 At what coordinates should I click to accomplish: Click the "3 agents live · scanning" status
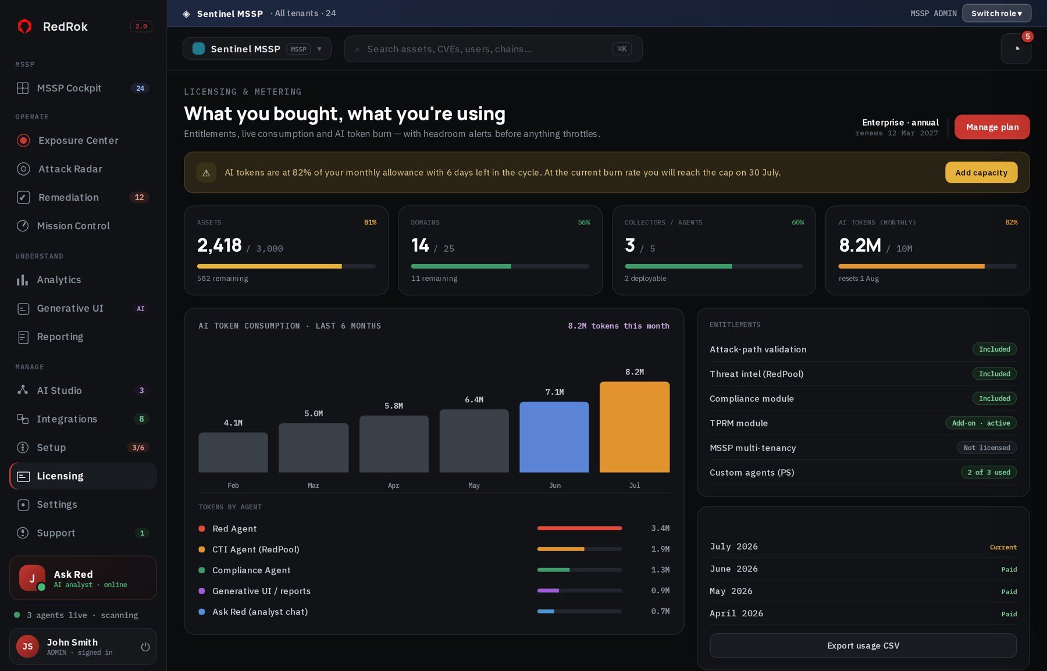tap(82, 615)
